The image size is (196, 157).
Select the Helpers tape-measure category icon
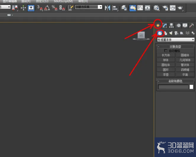coord(182,33)
